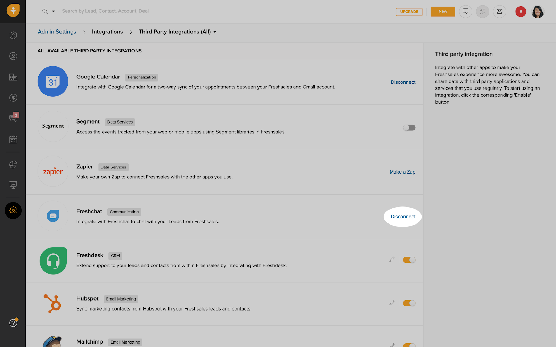Select the Freshchat integration title
Screen dimensions: 556x347
[x=89, y=212]
